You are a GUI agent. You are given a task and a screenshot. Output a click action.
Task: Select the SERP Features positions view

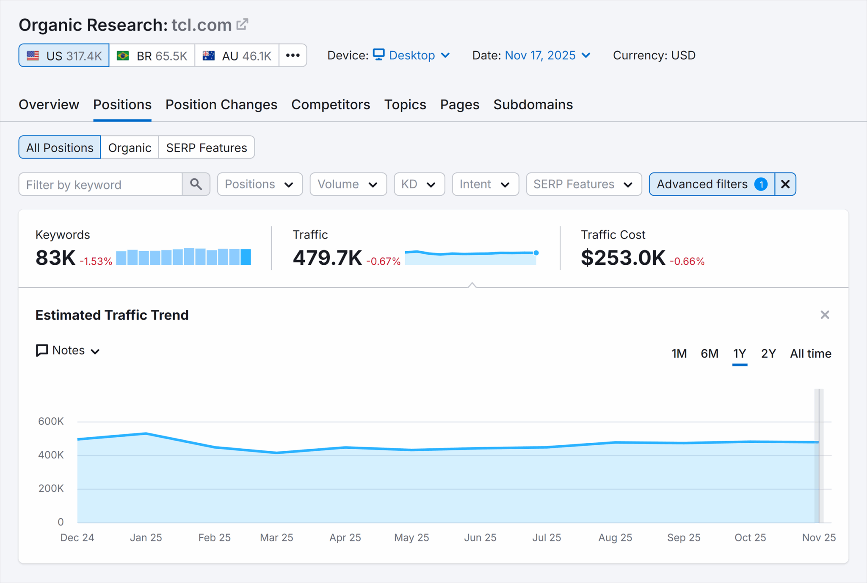point(207,147)
